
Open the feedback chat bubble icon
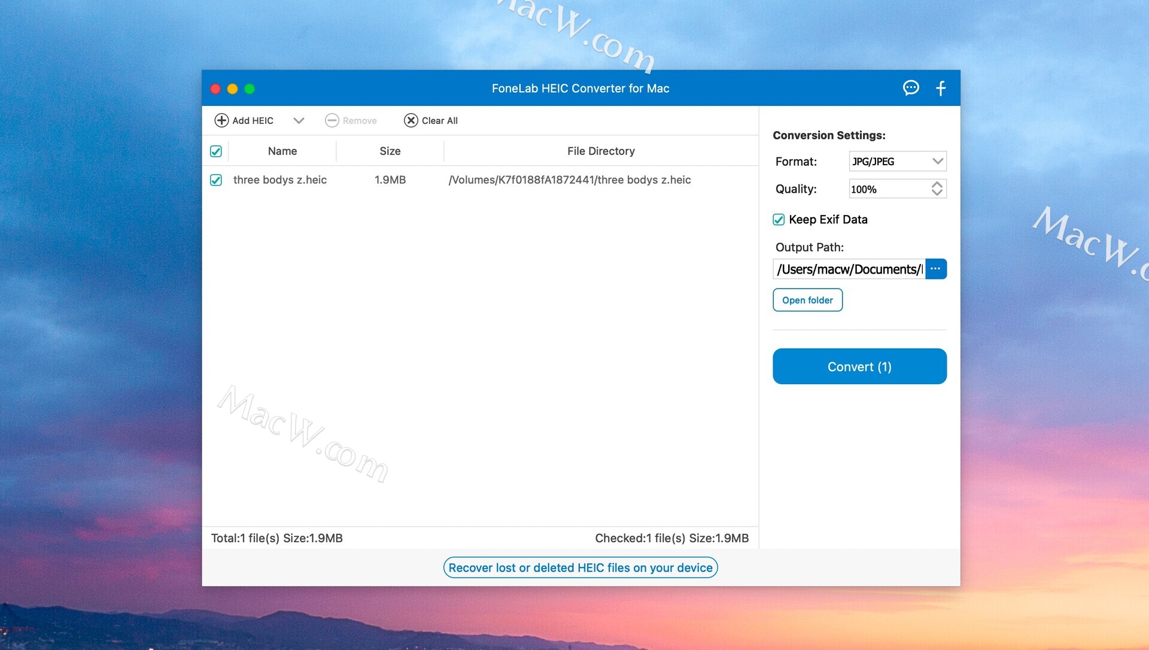(x=911, y=88)
